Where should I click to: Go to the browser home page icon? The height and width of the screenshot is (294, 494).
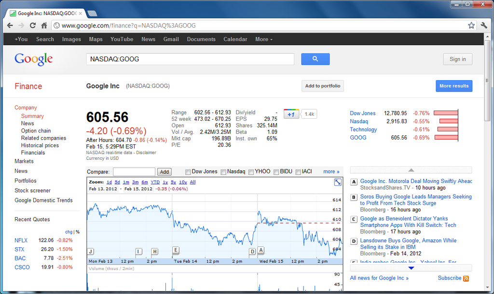44,26
